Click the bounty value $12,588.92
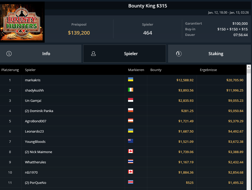252x190 pixels. pos(185,80)
